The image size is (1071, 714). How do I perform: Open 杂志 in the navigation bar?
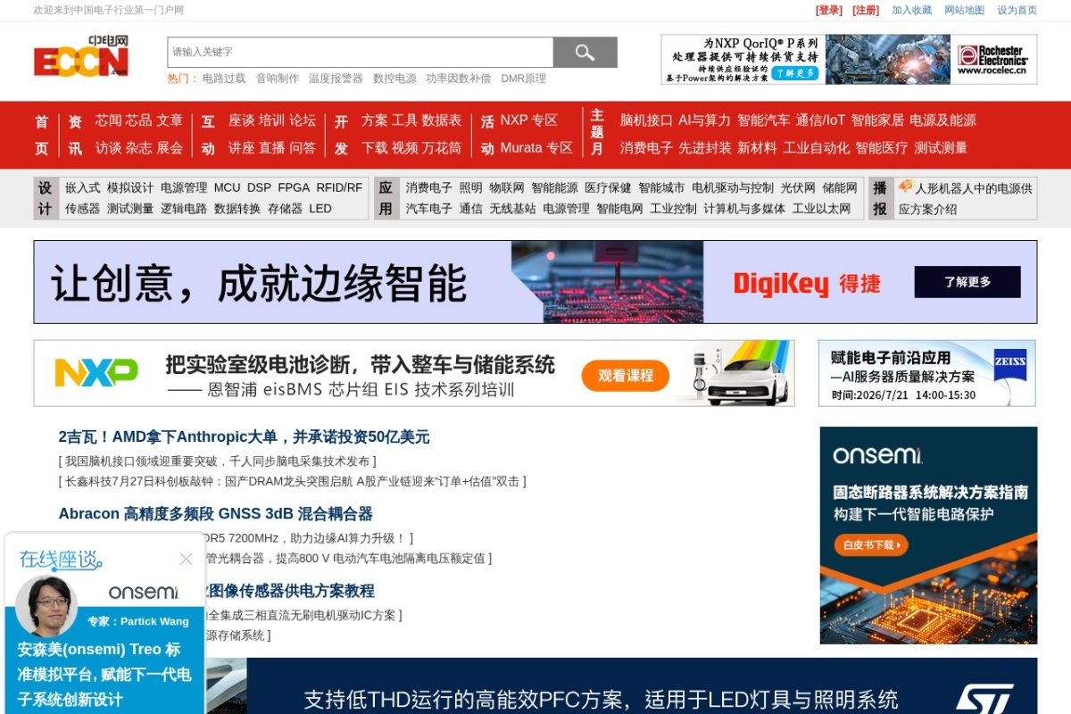(139, 148)
